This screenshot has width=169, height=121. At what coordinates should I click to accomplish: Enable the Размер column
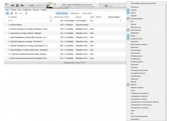[134, 82]
